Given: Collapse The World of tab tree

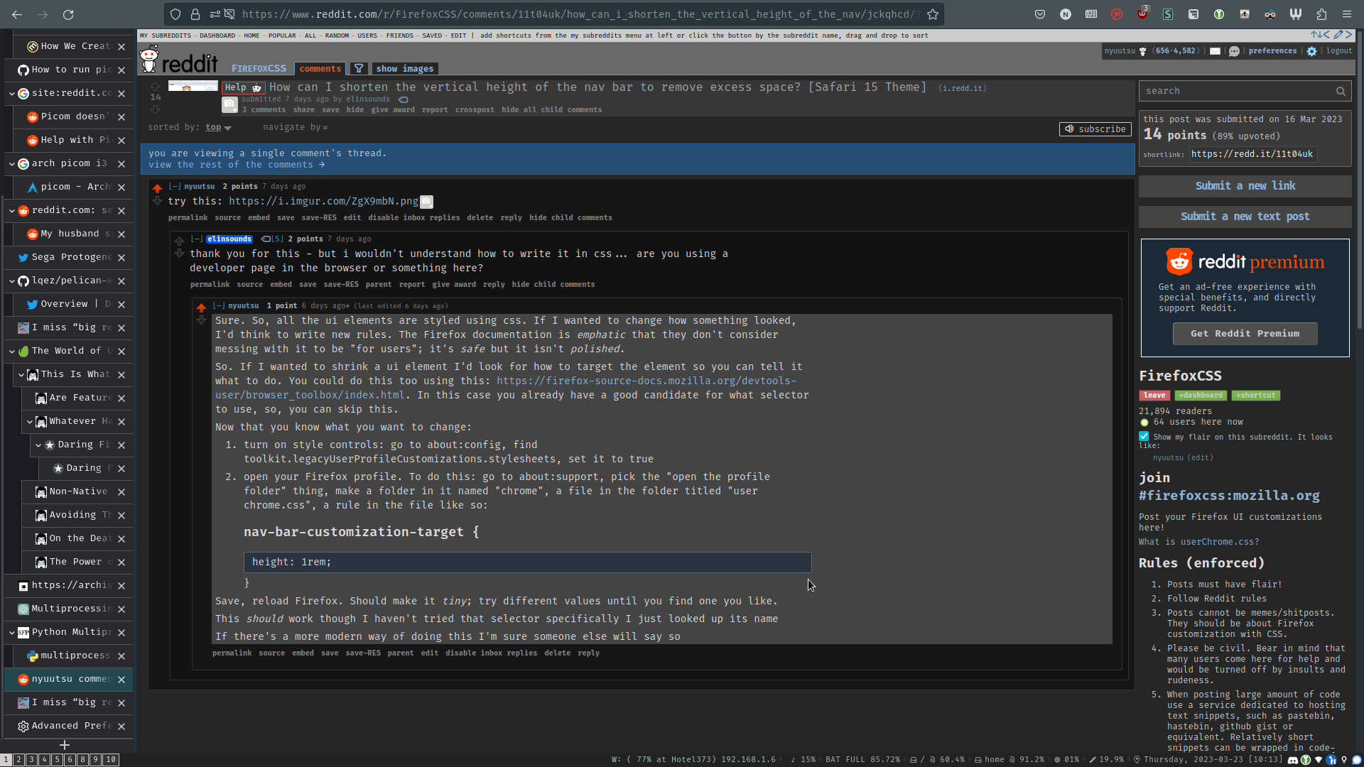Looking at the screenshot, I should pyautogui.click(x=12, y=351).
